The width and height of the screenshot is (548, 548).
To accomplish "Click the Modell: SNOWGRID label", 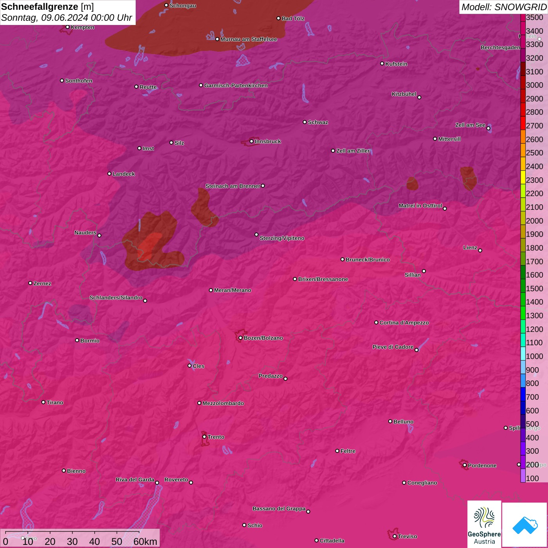I will (504, 7).
